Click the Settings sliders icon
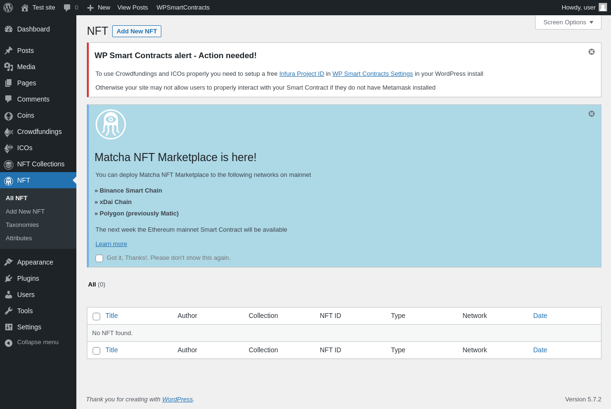 9,327
